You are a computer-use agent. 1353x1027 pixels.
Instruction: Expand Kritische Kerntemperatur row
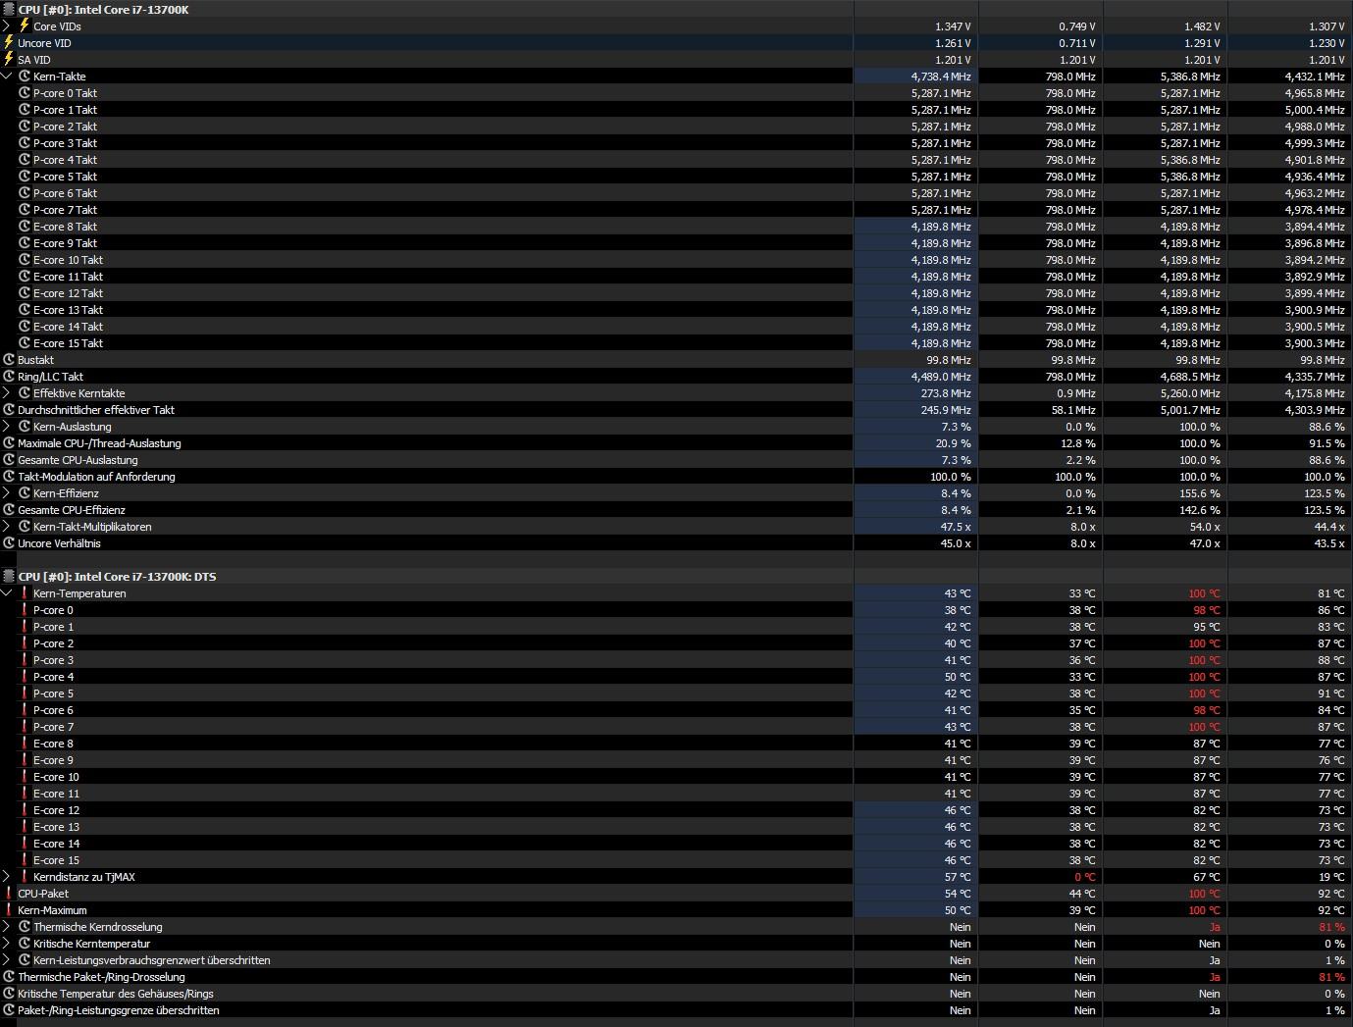(7, 944)
